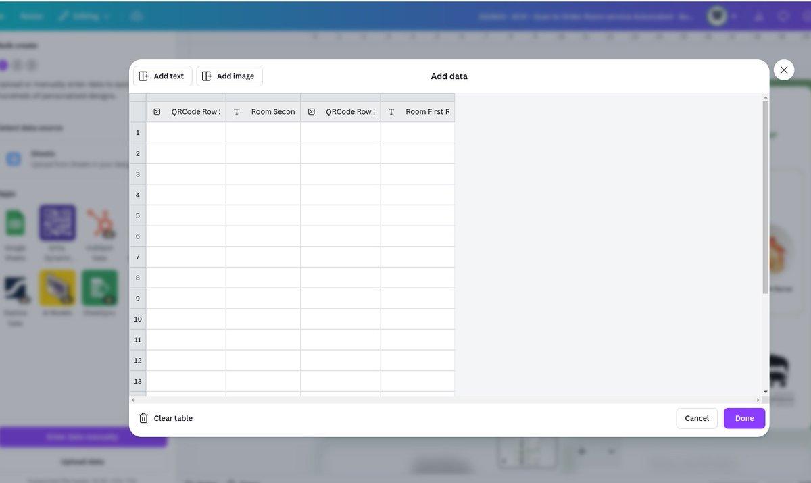Click the row 7 cell under Room Secon
The width and height of the screenshot is (811, 483).
[264, 257]
